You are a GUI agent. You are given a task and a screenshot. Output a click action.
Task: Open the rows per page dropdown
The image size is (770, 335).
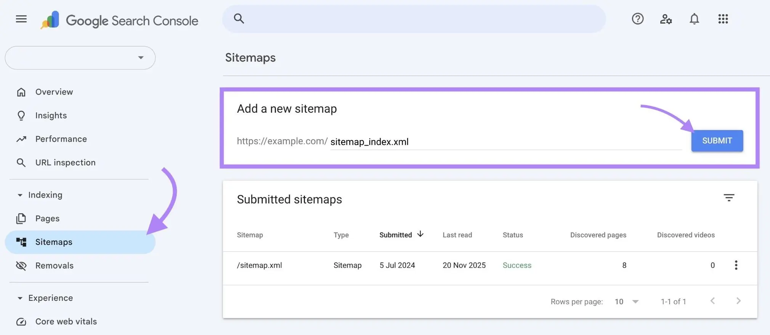click(x=626, y=301)
